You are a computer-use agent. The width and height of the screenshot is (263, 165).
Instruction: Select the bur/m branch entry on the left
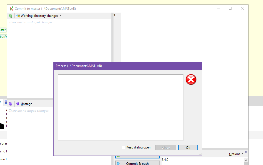[3, 36]
